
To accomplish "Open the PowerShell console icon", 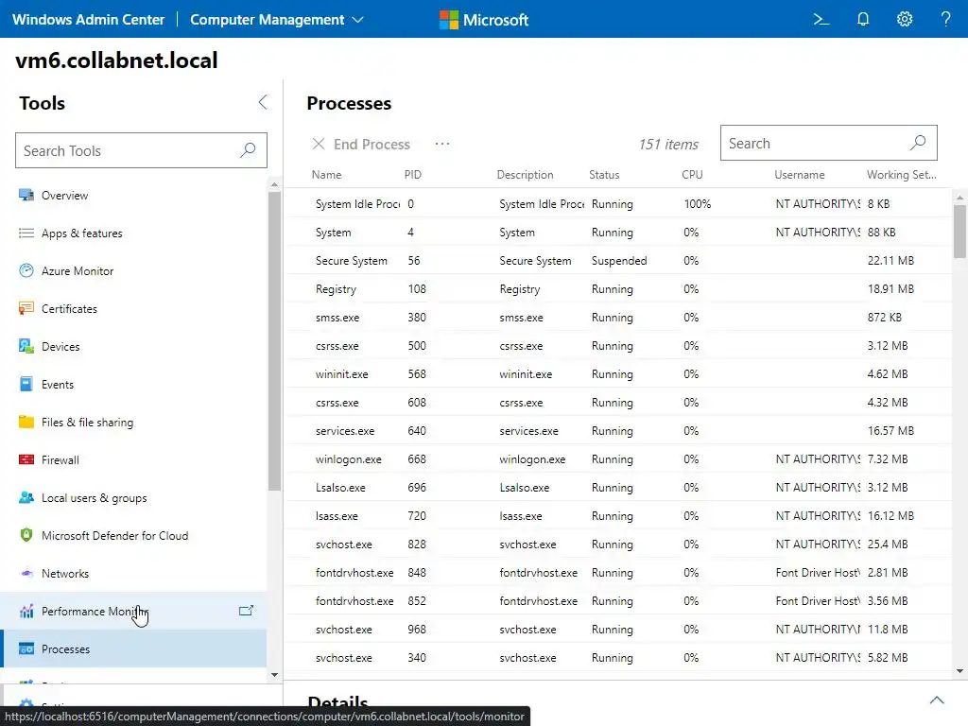I will click(x=821, y=19).
